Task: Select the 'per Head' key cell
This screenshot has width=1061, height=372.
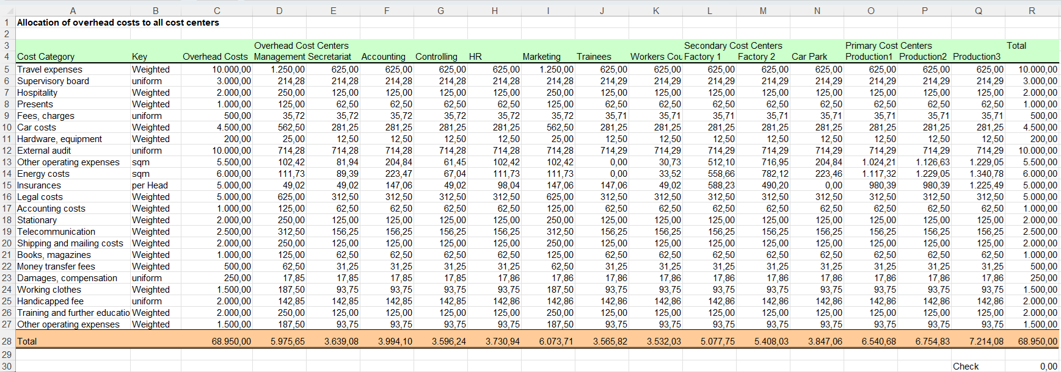Action: (x=150, y=185)
